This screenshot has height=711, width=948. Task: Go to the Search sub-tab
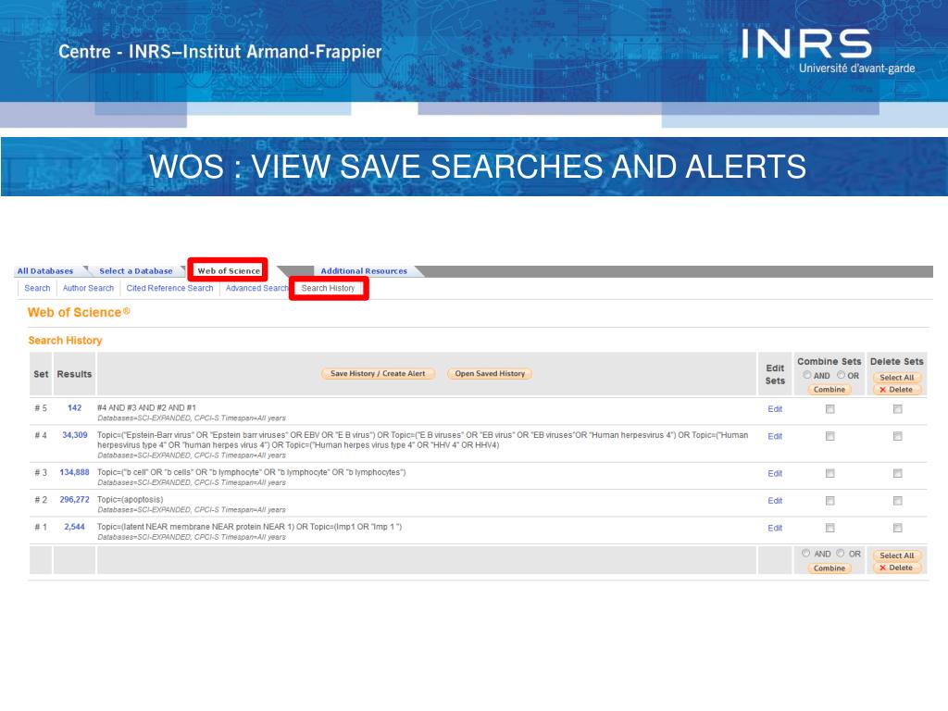point(37,289)
